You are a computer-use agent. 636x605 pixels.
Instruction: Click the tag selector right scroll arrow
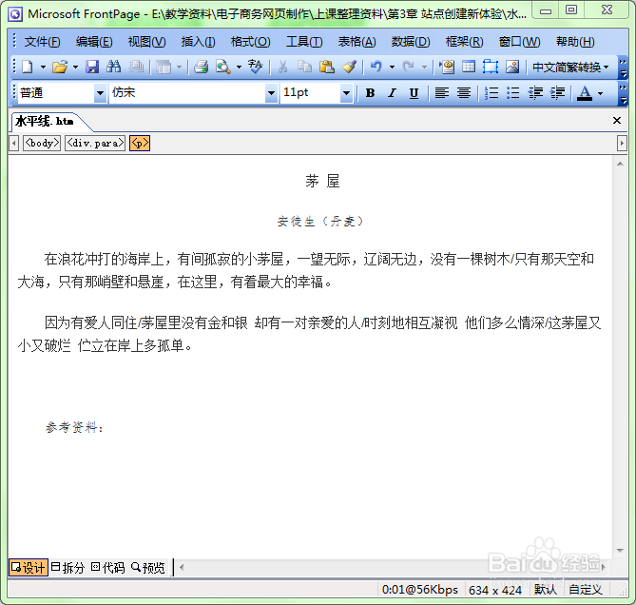coord(622,143)
